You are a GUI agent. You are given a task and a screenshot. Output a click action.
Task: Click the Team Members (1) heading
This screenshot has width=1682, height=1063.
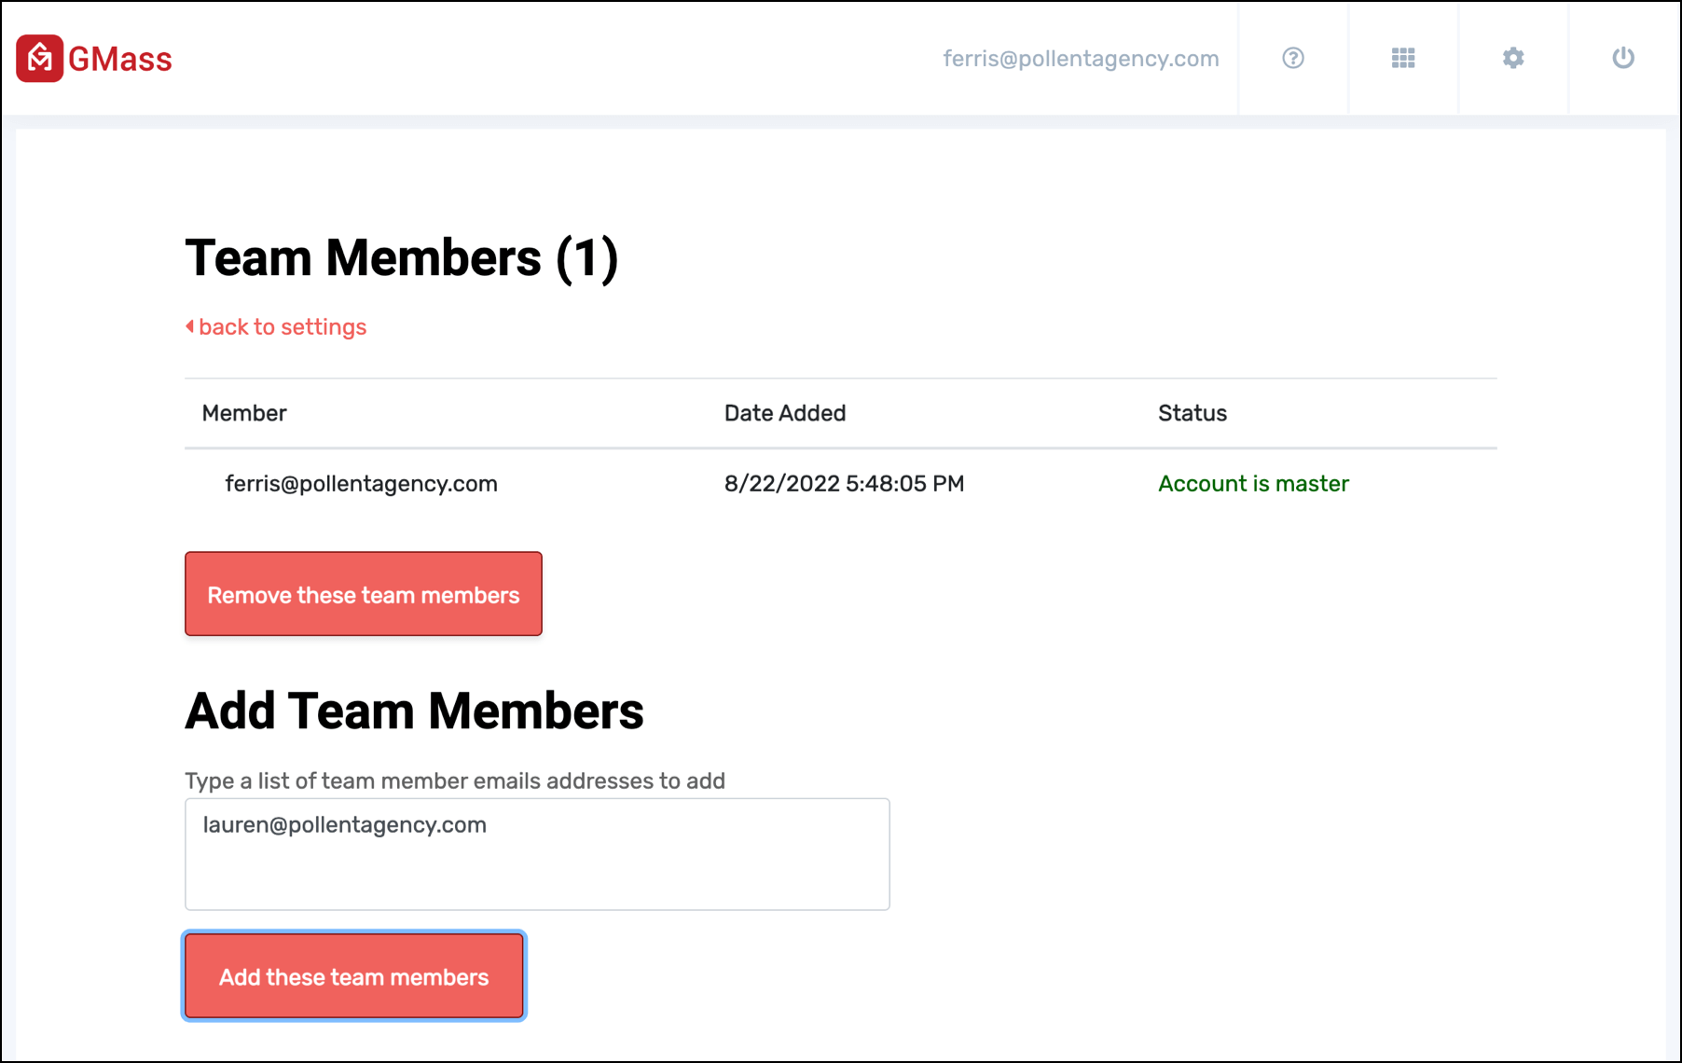pos(402,258)
